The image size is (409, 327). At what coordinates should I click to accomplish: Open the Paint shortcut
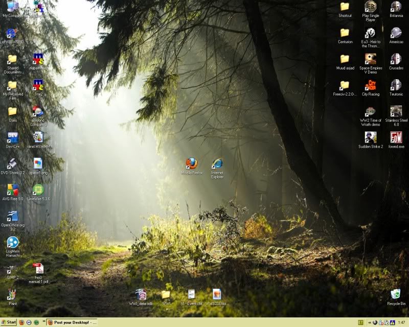(12, 297)
